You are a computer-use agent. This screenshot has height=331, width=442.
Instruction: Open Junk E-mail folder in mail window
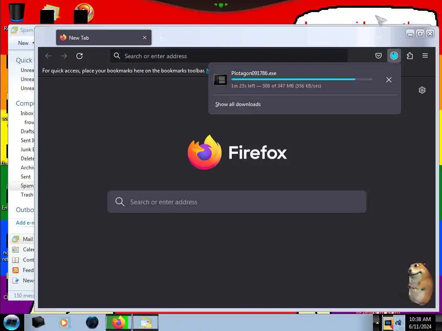27,150
